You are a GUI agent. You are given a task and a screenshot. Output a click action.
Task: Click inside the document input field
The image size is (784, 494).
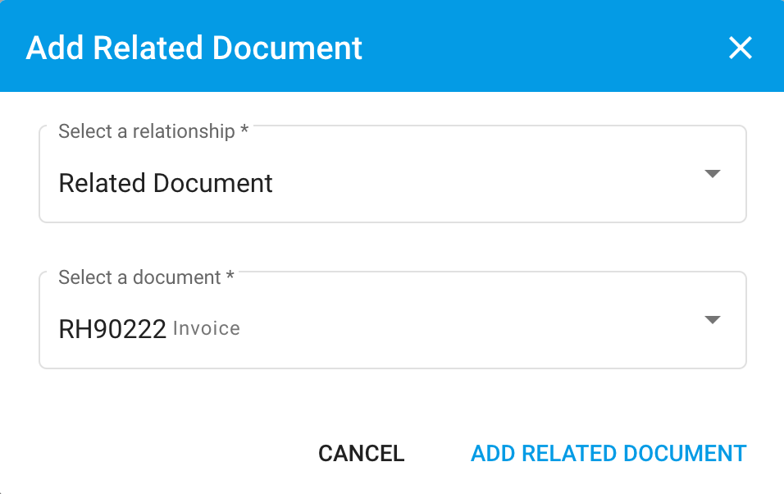[369, 320]
